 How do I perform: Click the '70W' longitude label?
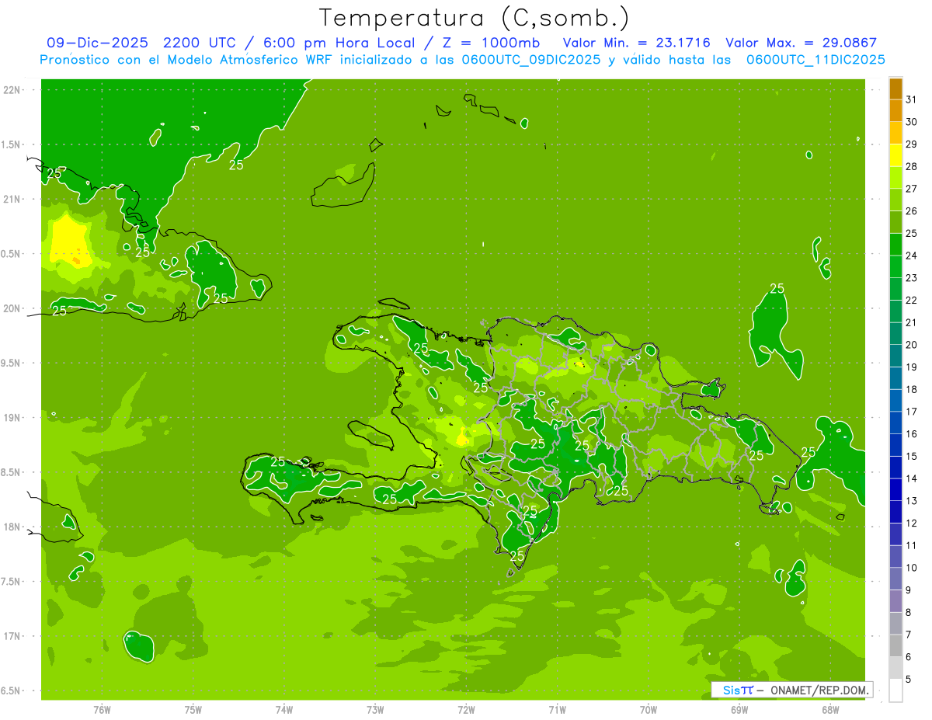649,709
